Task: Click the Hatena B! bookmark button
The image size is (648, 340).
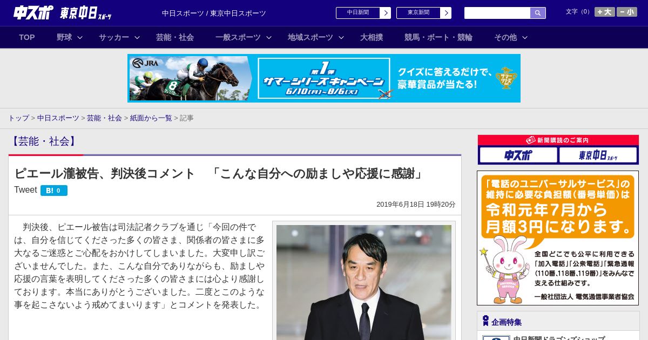Action: (54, 191)
